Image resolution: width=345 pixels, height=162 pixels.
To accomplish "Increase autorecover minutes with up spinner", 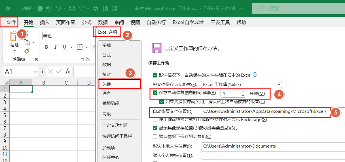I will click(x=243, y=92).
